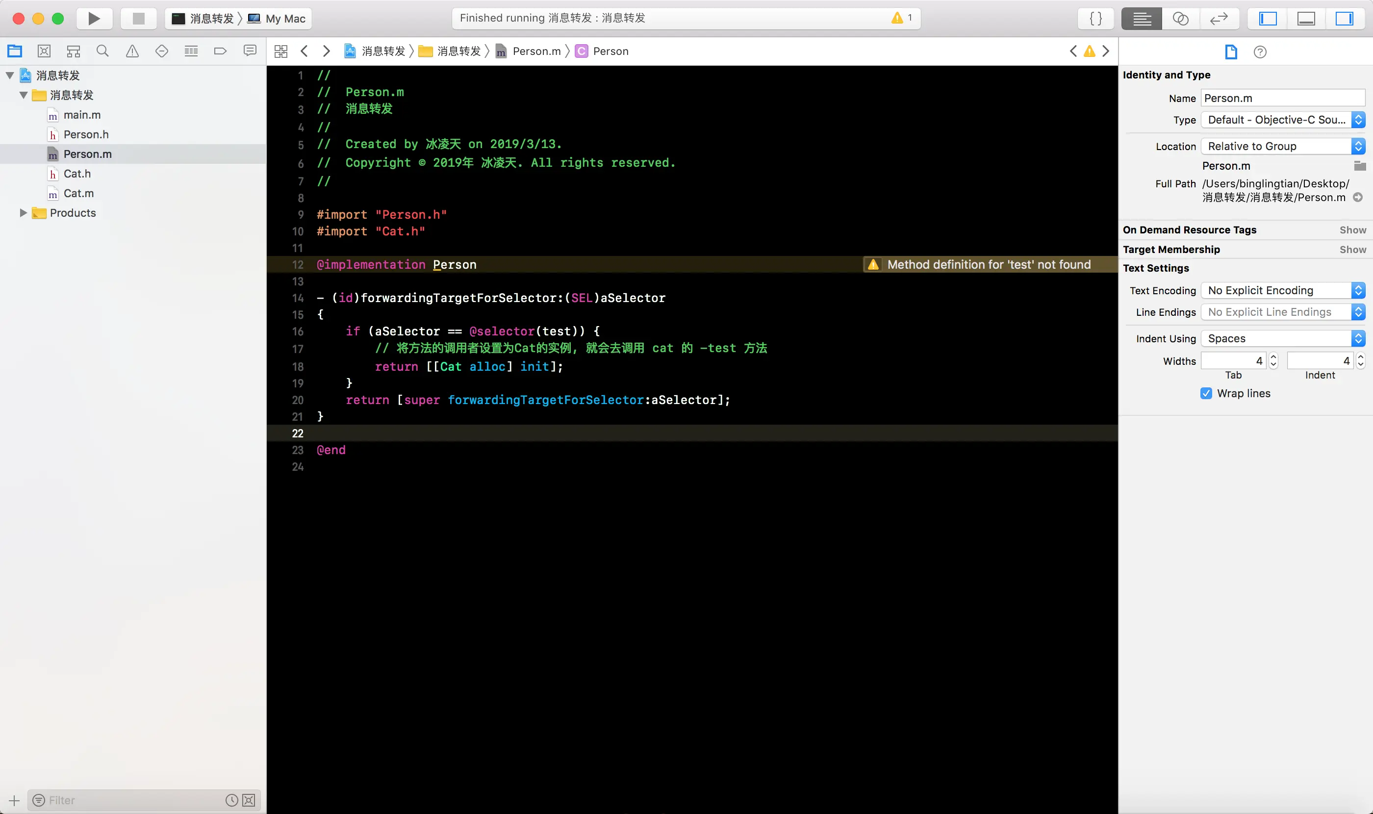Viewport: 1373px width, 814px height.
Task: Toggle the Debug area panel
Action: (x=1306, y=19)
